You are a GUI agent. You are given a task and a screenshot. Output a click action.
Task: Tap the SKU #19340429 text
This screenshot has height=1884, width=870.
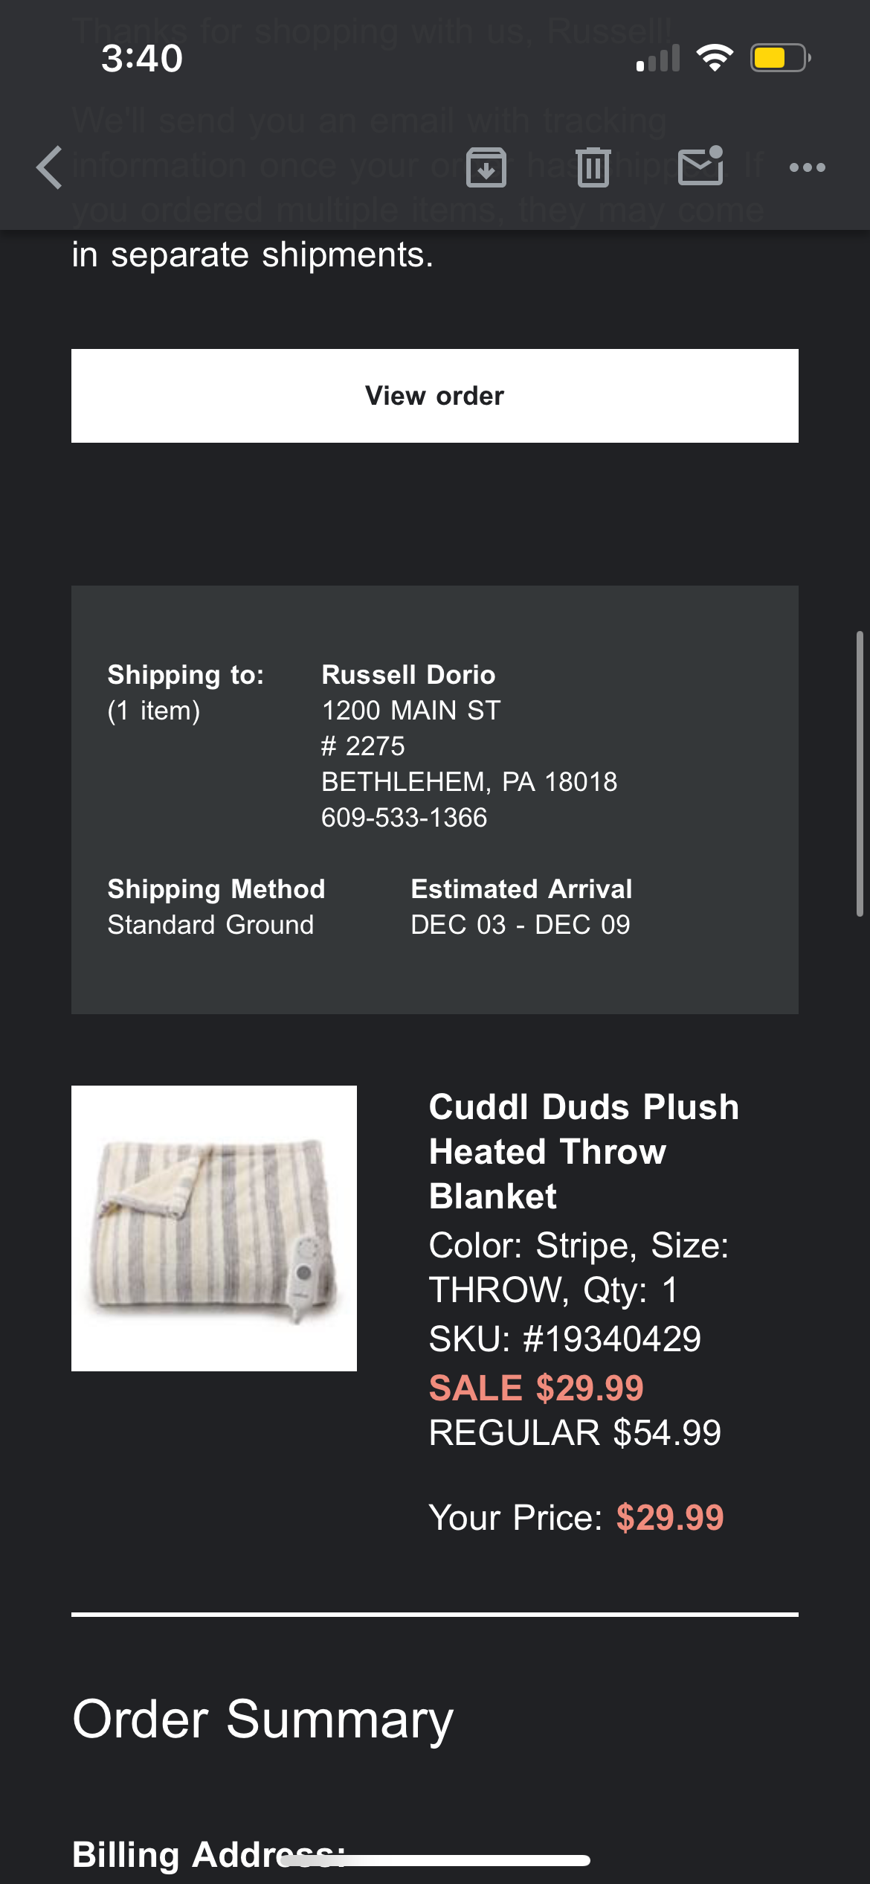[x=565, y=1339]
